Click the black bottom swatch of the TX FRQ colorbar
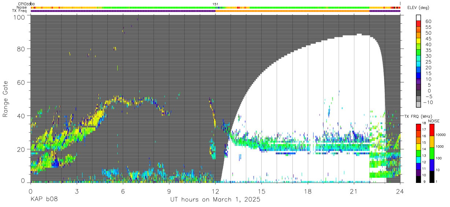The height and width of the screenshot is (207, 450). (418, 179)
